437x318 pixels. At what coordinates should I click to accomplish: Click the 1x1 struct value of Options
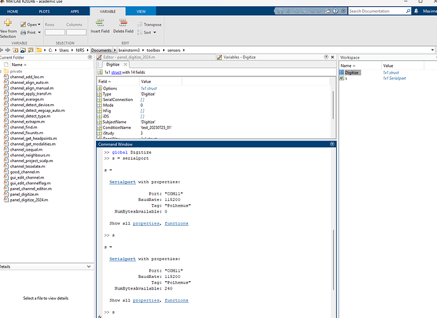(x=149, y=88)
